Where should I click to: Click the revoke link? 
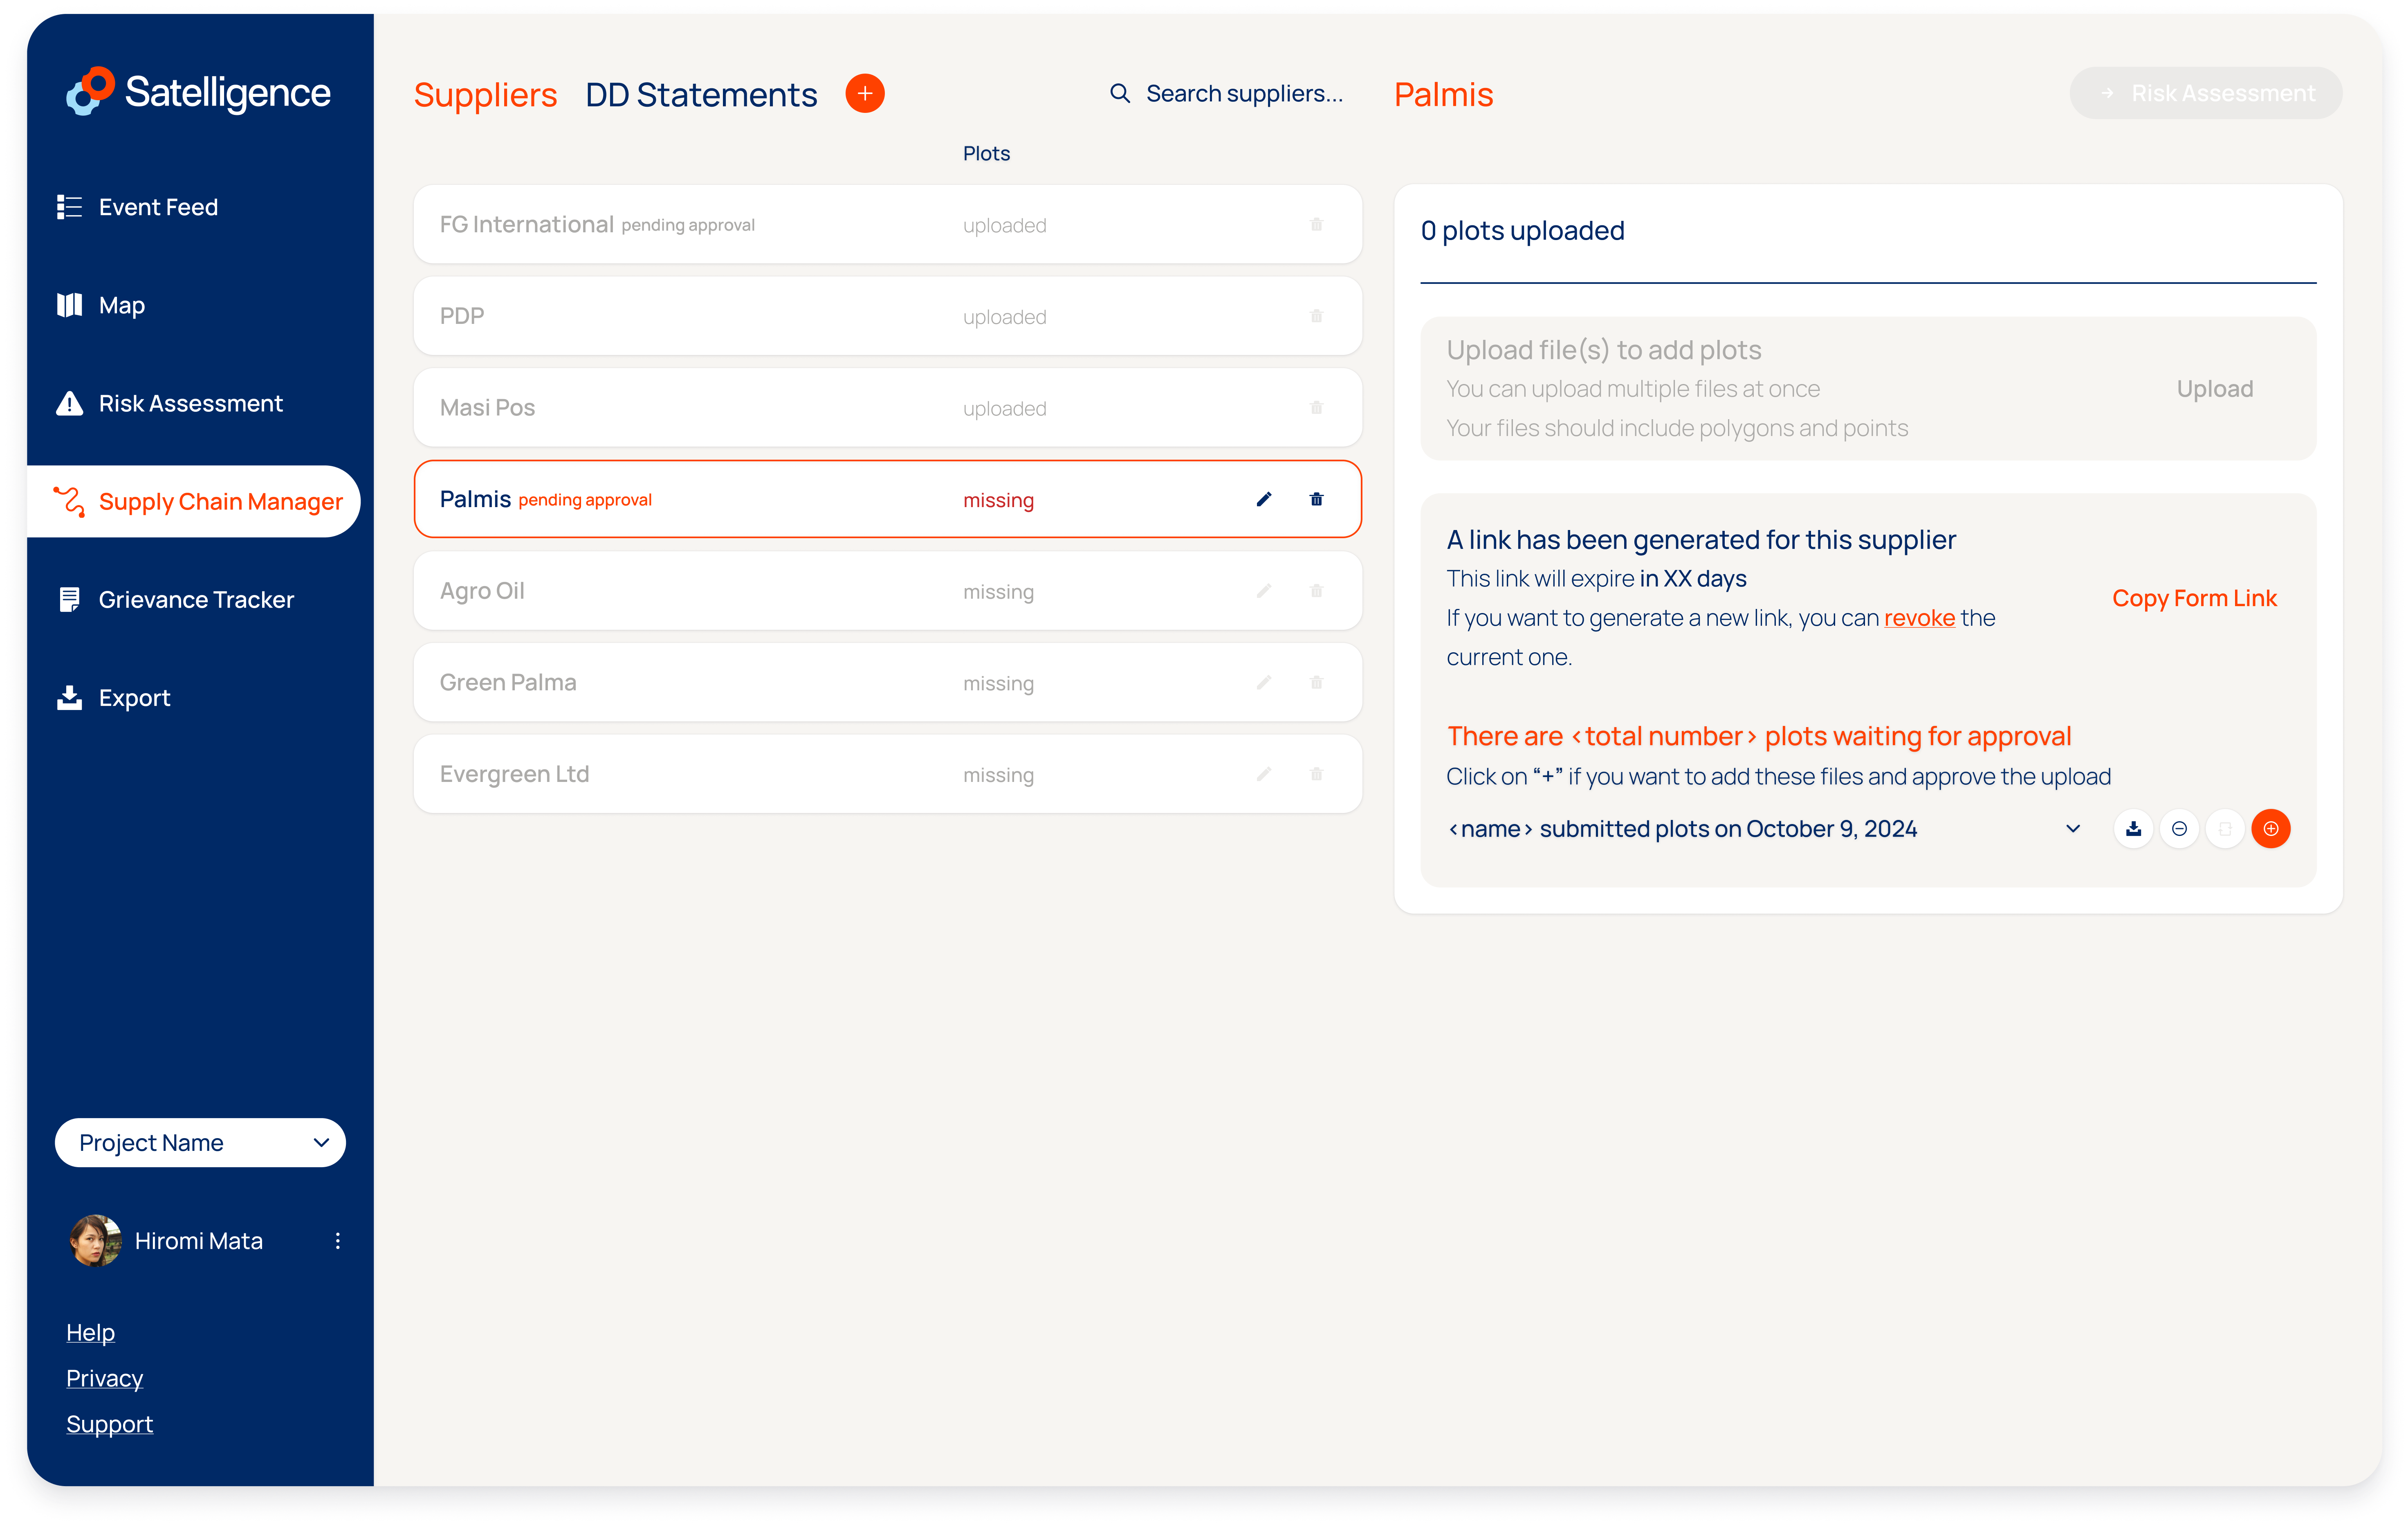point(1918,618)
